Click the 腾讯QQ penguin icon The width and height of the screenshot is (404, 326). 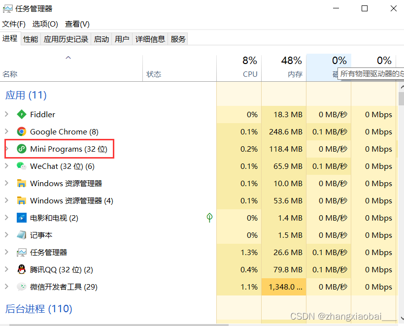21,269
